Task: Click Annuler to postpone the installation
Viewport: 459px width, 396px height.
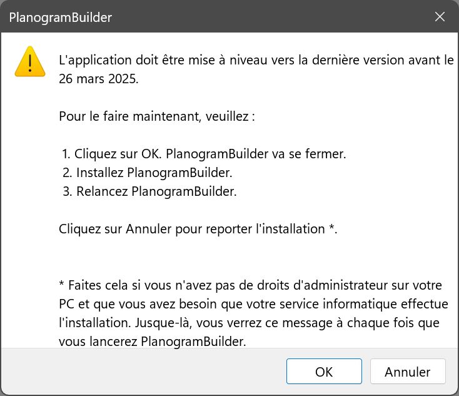Action: tap(407, 372)
